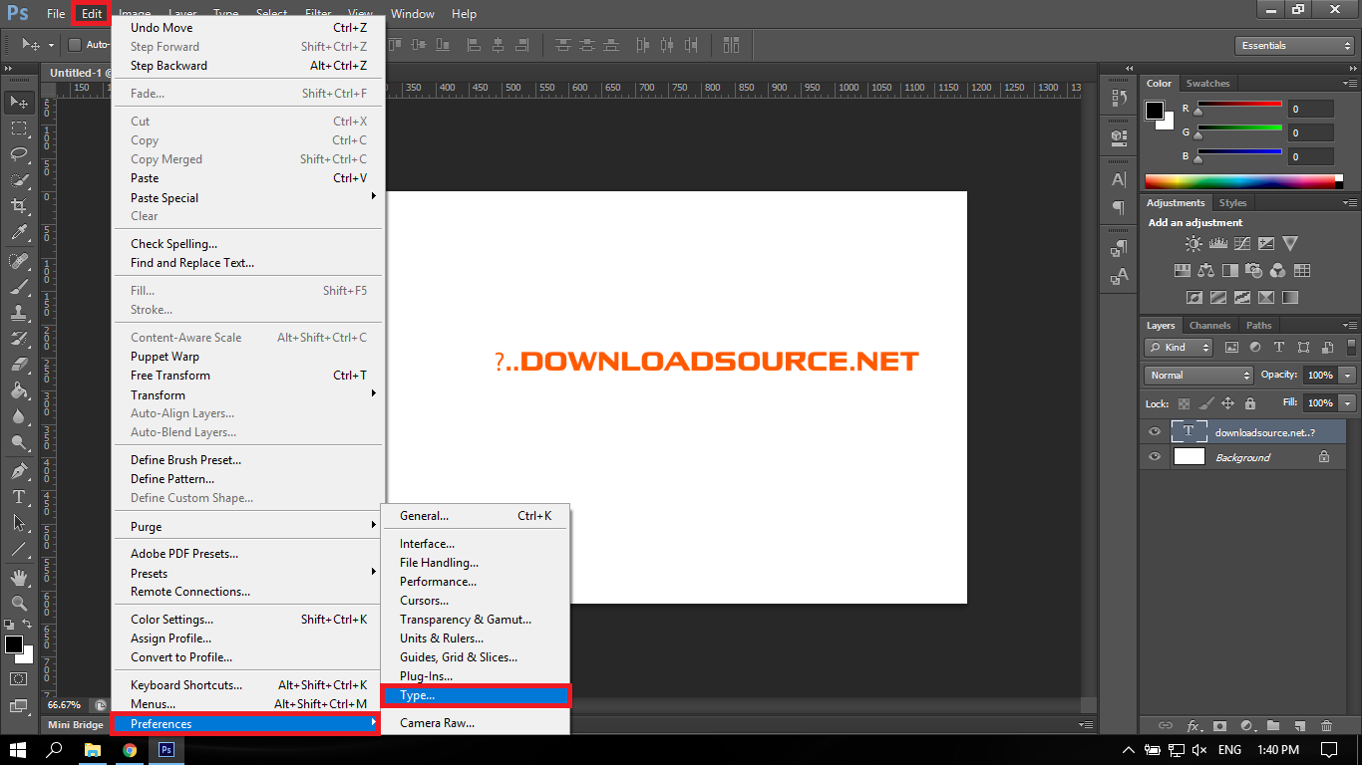Select the Hand tool

point(19,577)
